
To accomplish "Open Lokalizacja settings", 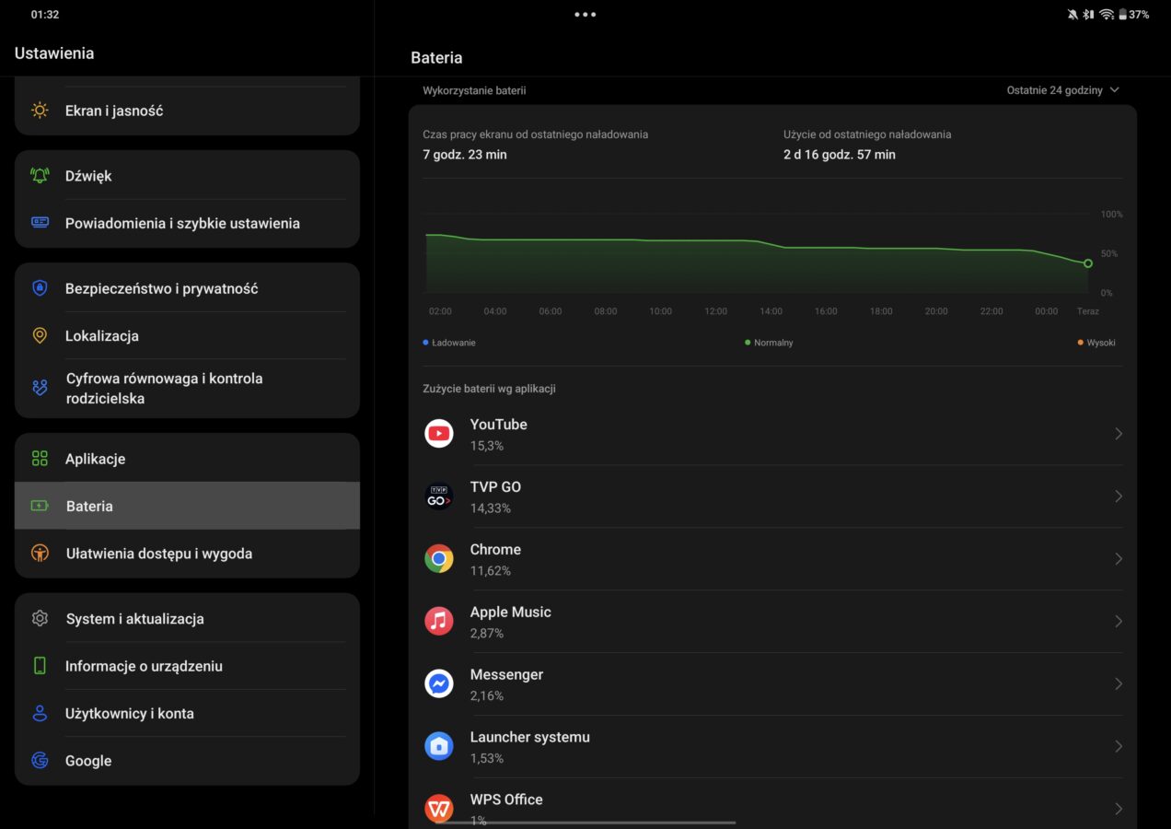I will click(187, 335).
